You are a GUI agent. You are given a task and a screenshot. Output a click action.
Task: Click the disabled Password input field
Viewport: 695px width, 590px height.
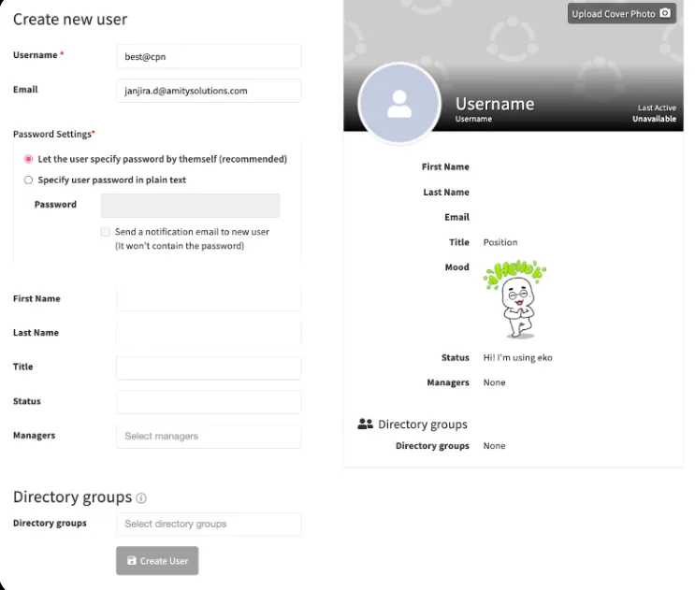[x=190, y=205]
